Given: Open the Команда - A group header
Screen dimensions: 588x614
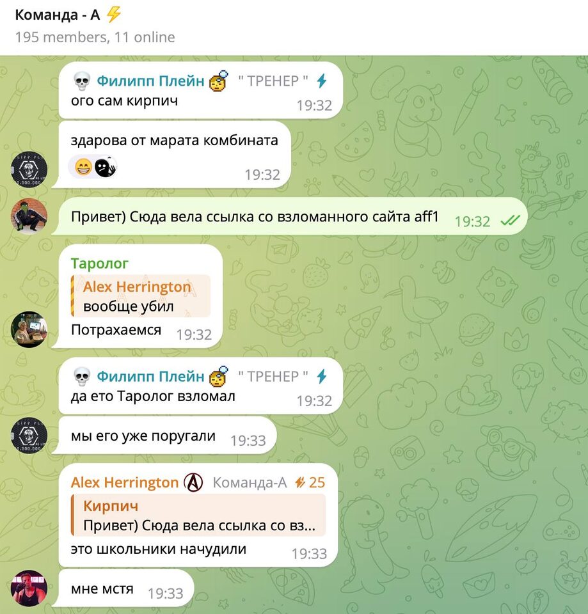Looking at the screenshot, I should pyautogui.click(x=57, y=15).
